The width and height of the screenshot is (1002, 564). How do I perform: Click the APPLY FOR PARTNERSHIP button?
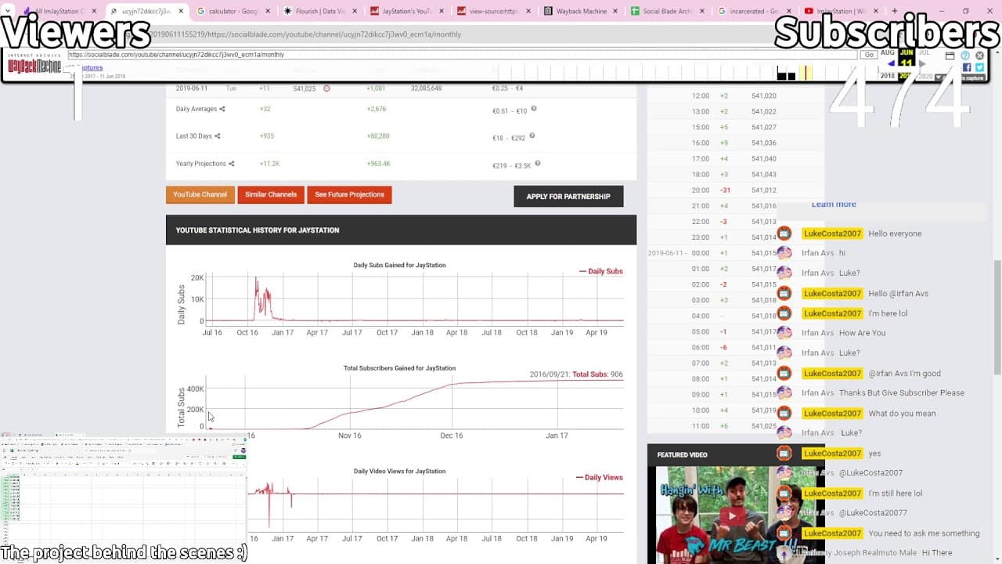click(568, 196)
